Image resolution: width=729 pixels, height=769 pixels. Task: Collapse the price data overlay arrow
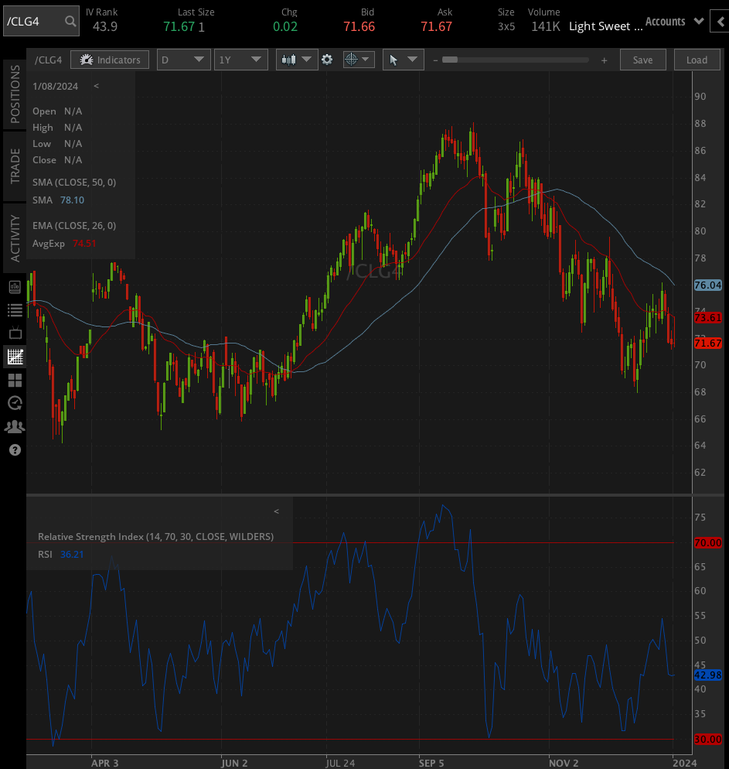96,86
